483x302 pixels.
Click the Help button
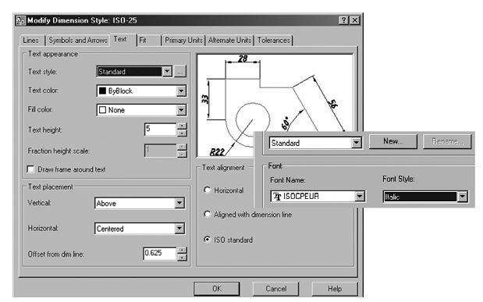[x=335, y=289]
